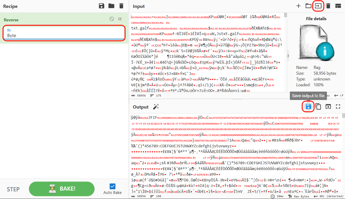Click the Loaded value 100%
Screen dimensions: 345x199
tap(319, 85)
